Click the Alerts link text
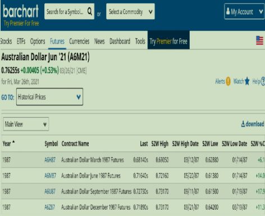The width and height of the screenshot is (265, 216). coord(220,82)
